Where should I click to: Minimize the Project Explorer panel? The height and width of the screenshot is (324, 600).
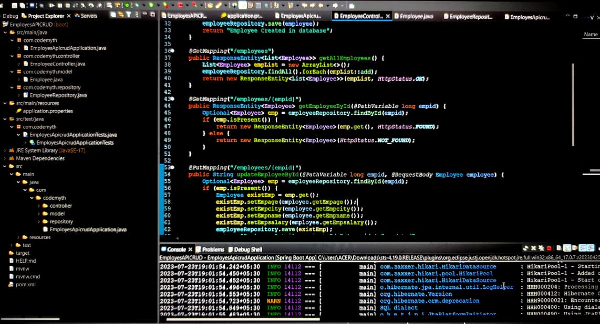145,15
